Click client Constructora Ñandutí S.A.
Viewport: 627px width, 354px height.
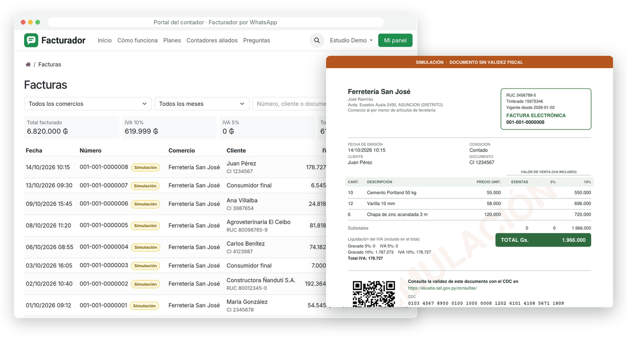point(261,280)
